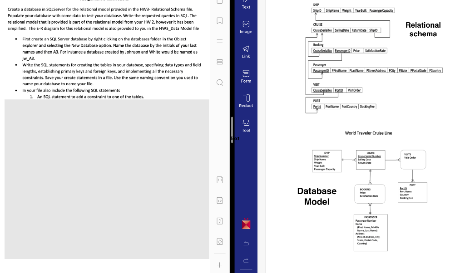The width and height of the screenshot is (465, 273).
Task: Click the rotate page icon
Action: click(x=220, y=242)
